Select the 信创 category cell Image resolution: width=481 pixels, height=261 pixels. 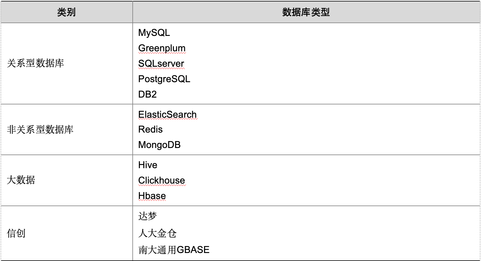coord(16,233)
